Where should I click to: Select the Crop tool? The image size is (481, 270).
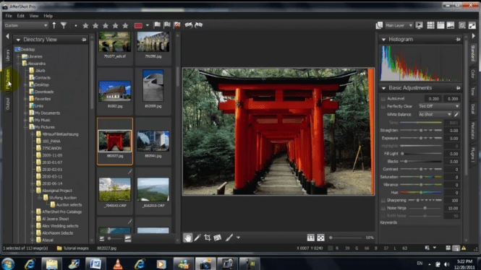208,238
